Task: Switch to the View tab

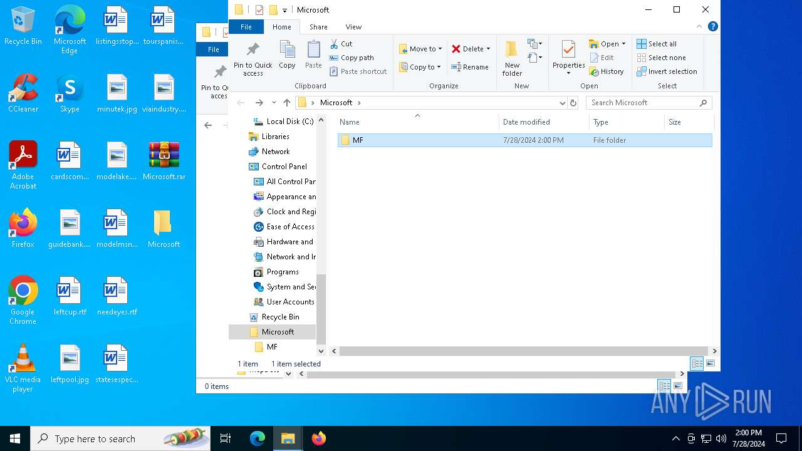Action: pyautogui.click(x=353, y=27)
